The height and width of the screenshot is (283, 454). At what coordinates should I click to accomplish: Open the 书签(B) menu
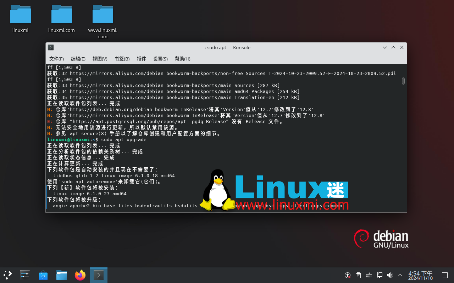tap(122, 59)
